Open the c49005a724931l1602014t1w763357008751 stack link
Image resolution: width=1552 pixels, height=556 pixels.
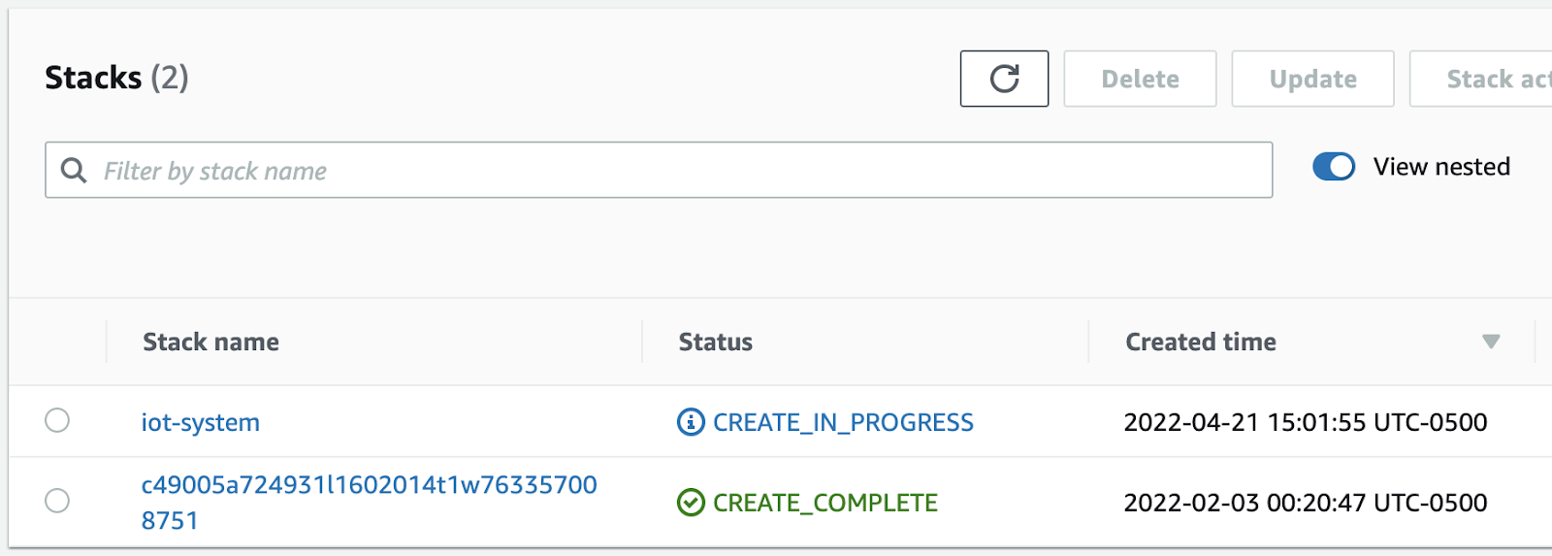point(369,485)
